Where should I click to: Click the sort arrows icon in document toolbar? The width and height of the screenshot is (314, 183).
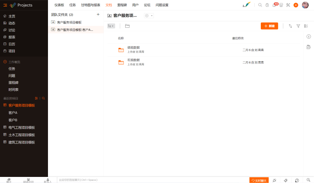coord(290,26)
